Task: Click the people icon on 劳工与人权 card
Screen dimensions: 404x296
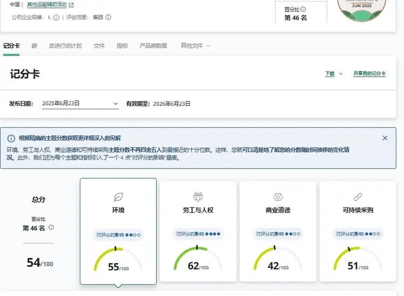Action: pyautogui.click(x=198, y=197)
